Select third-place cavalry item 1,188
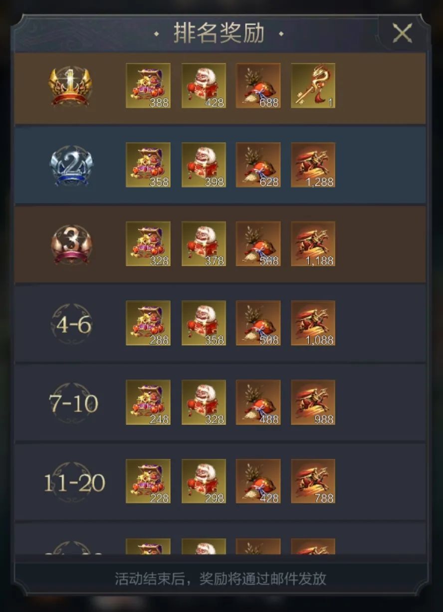Viewport: 443px width, 612px height. pyautogui.click(x=313, y=244)
